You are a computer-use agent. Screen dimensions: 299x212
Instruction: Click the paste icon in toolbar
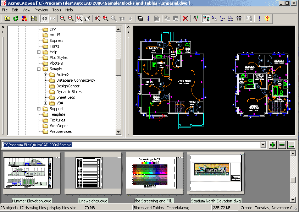tap(175, 18)
